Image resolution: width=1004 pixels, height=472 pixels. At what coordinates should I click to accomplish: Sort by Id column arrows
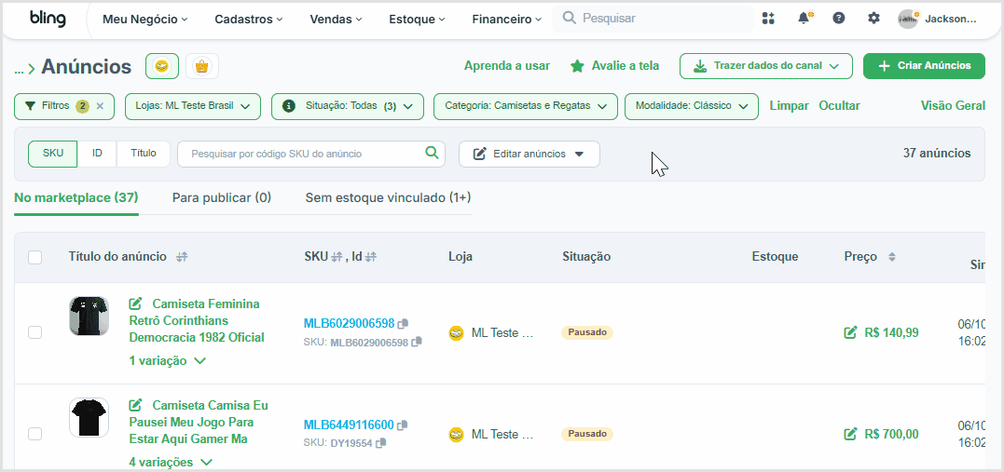(371, 257)
